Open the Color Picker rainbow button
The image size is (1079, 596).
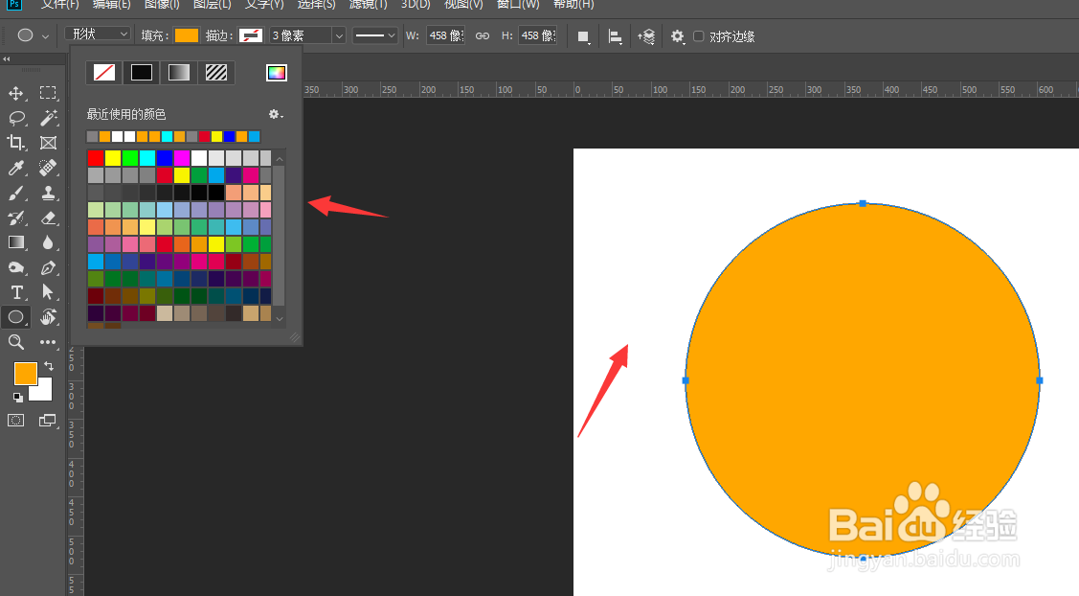click(277, 73)
